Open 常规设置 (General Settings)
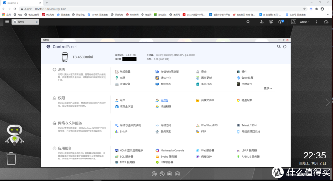Screen dimensions: 333x181 point(122,72)
